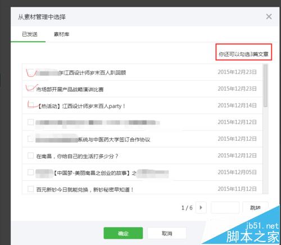Click date 2015年12月05日
The image size is (281, 245).
coord(237,172)
